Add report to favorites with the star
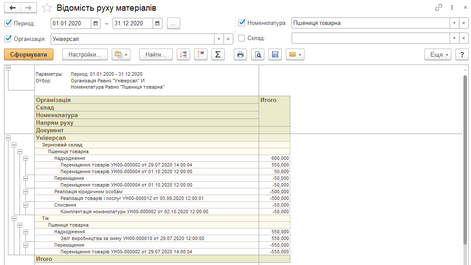Image resolution: width=471 pixels, height=265 pixels. point(47,8)
